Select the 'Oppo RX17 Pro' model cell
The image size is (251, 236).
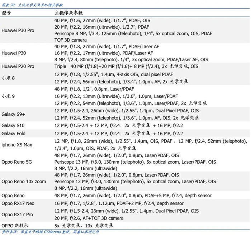[17, 215]
